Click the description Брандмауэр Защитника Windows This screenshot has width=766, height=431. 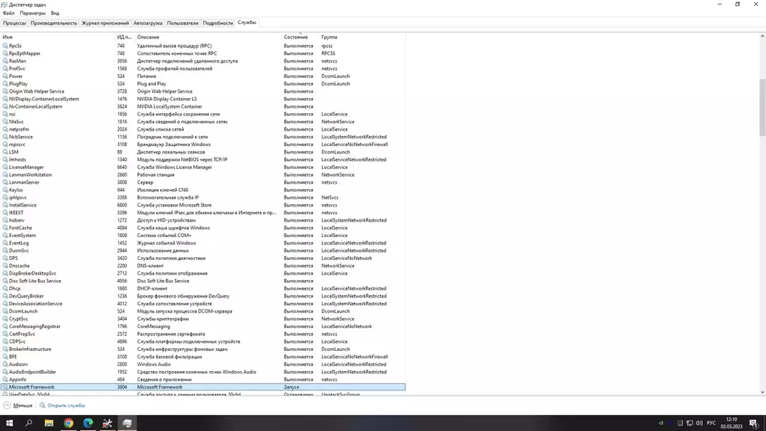click(174, 144)
